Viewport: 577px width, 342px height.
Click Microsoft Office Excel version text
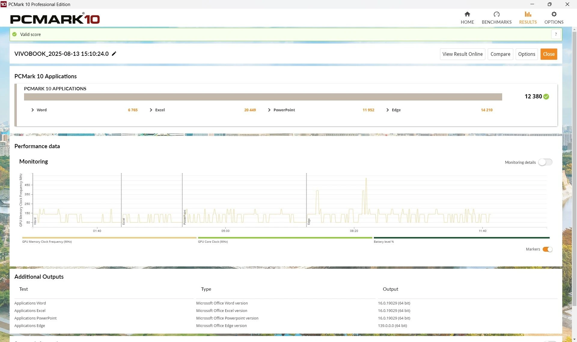[x=222, y=310]
